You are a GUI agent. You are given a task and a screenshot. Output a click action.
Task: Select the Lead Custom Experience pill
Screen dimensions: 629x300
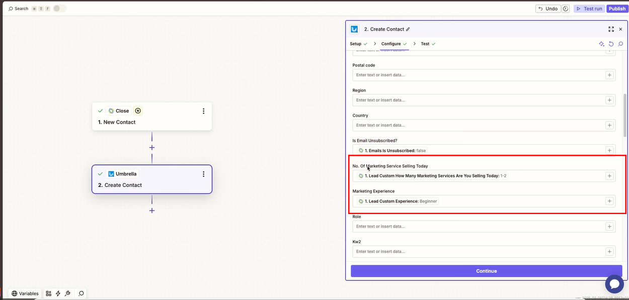[x=398, y=201]
